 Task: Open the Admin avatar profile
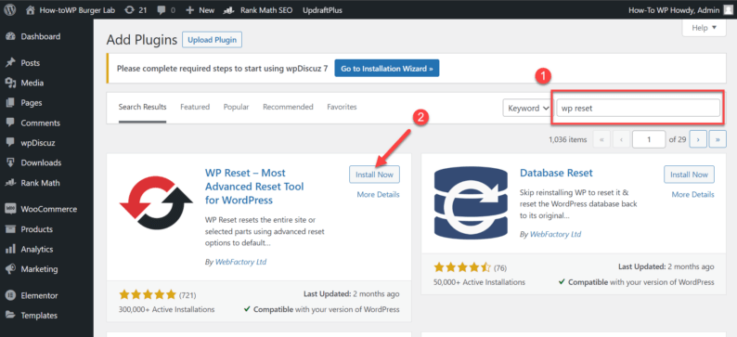(x=728, y=10)
